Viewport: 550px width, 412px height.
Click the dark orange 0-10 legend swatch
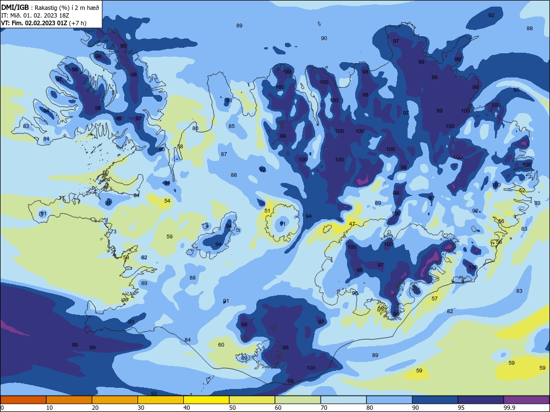tap(23, 400)
